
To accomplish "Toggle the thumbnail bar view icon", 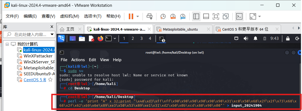I will (x=206, y=16).
